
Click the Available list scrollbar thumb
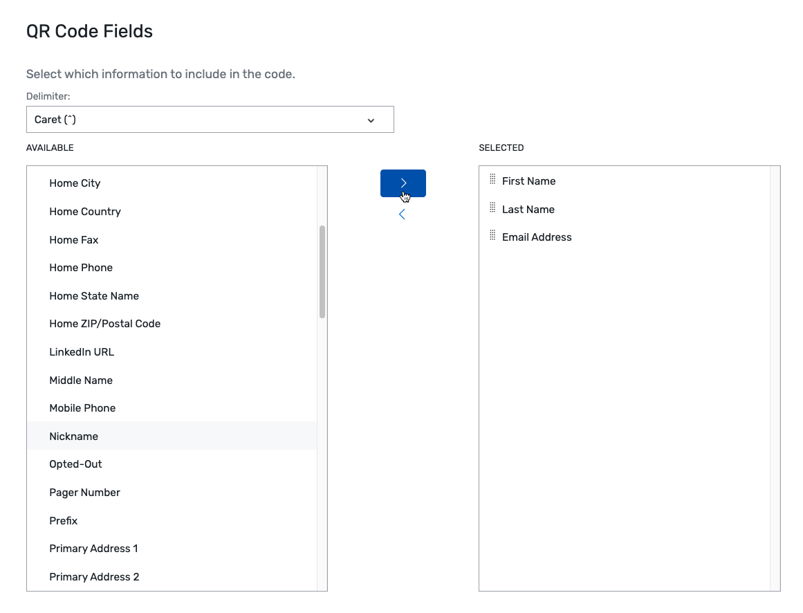322,271
